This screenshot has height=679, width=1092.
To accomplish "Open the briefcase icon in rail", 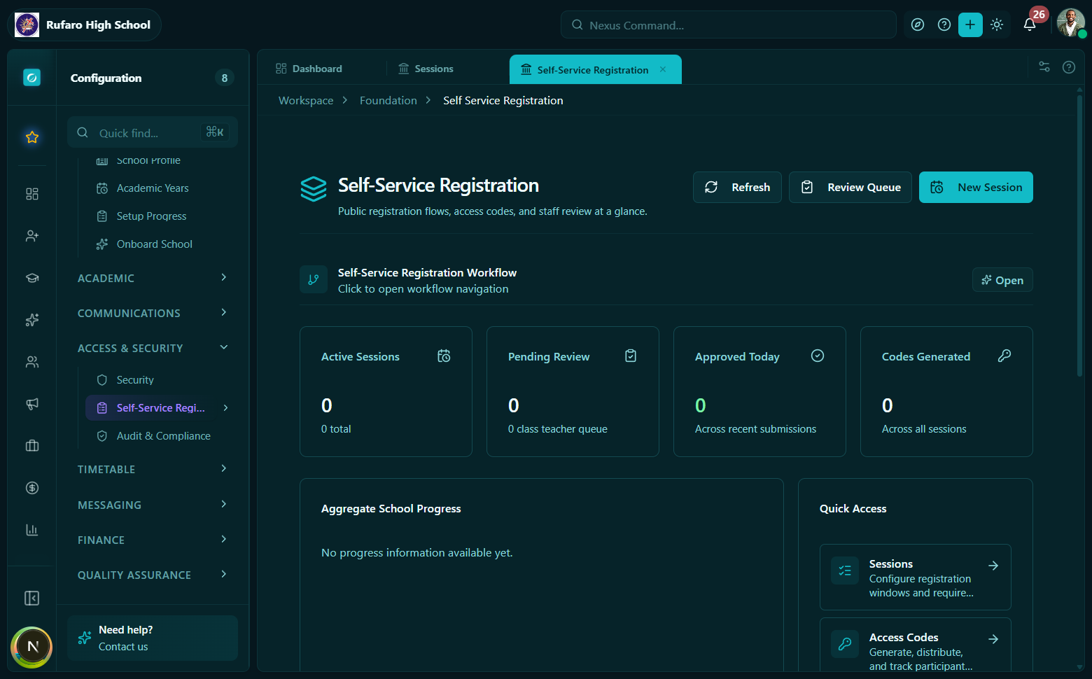I will [32, 446].
